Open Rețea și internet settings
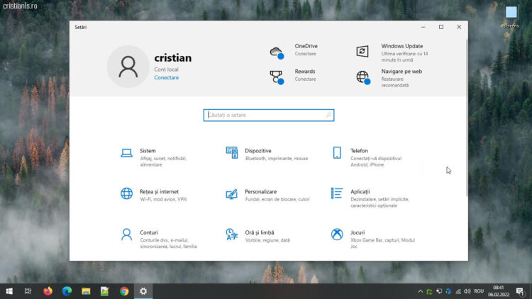 pyautogui.click(x=159, y=192)
